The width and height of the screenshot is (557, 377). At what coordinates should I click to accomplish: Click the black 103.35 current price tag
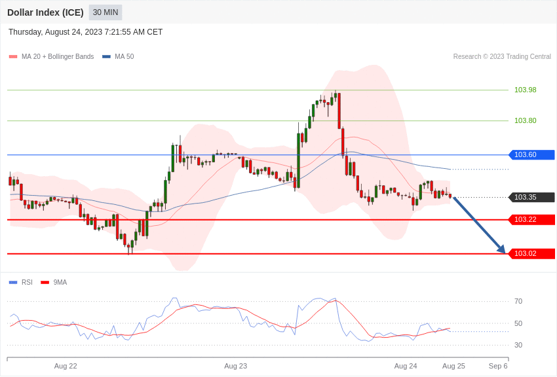[532, 197]
